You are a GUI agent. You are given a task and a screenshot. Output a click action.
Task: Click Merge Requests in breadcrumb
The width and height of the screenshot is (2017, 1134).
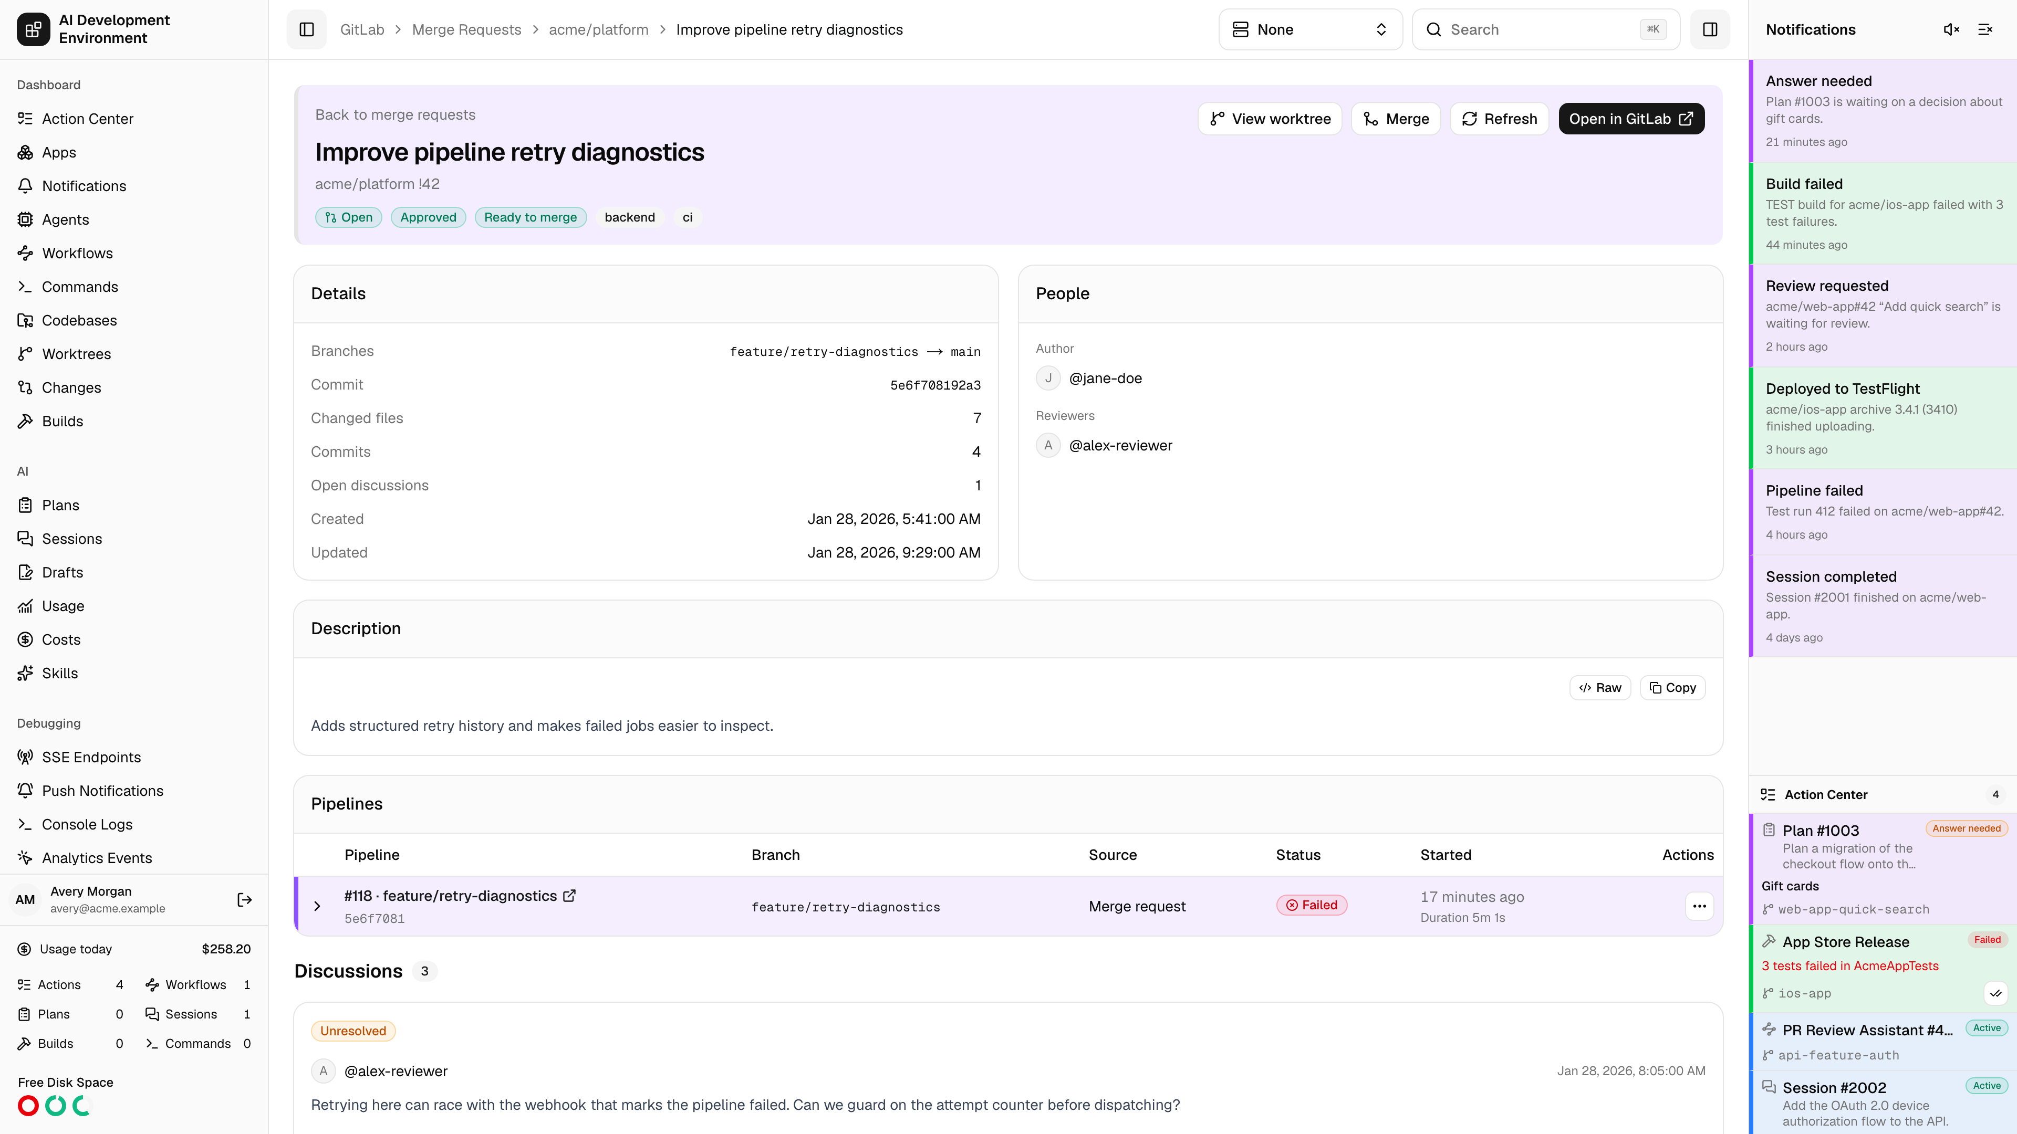466,30
